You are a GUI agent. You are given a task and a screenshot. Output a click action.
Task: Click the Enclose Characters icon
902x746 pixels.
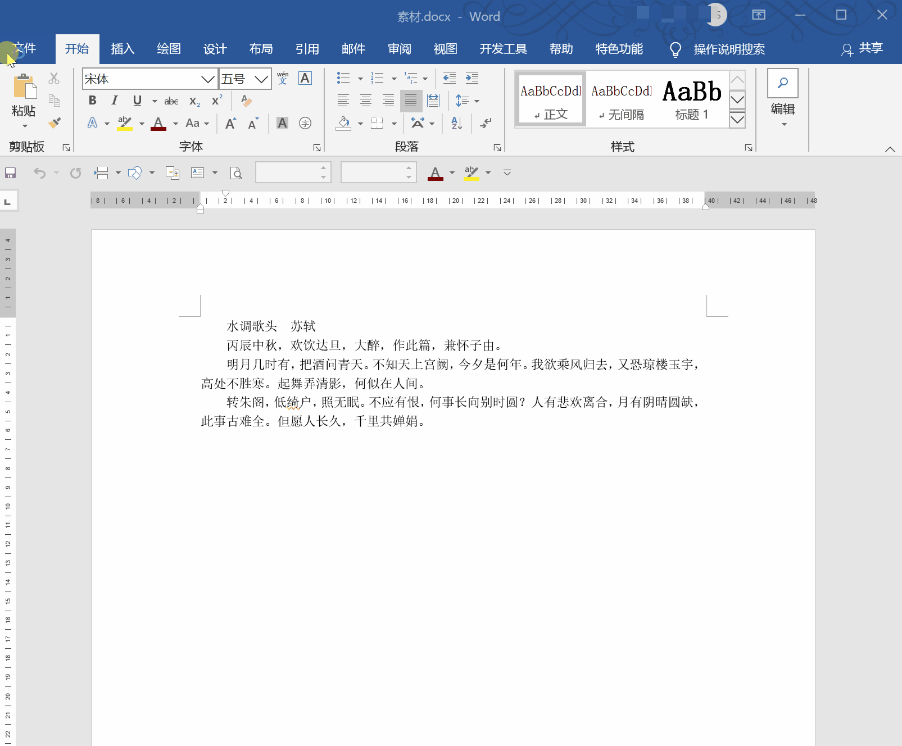tap(305, 123)
